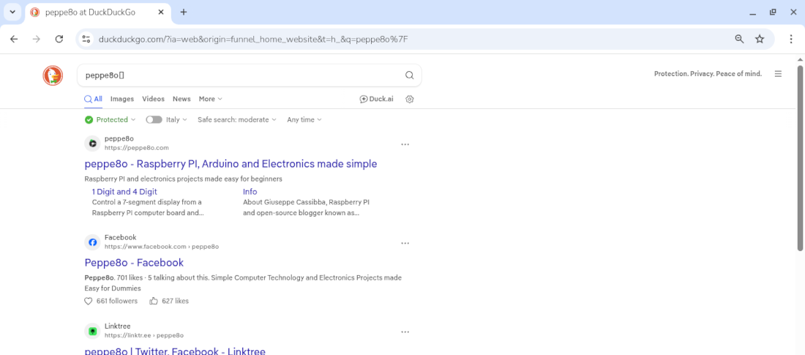Open more options for Linktree result
805x355 pixels.
click(x=405, y=332)
